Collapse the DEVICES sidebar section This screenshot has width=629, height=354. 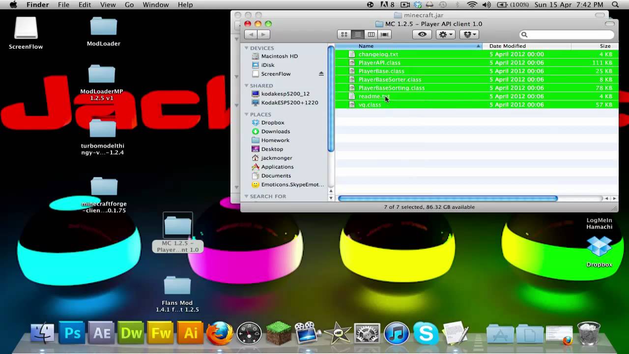pyautogui.click(x=246, y=48)
